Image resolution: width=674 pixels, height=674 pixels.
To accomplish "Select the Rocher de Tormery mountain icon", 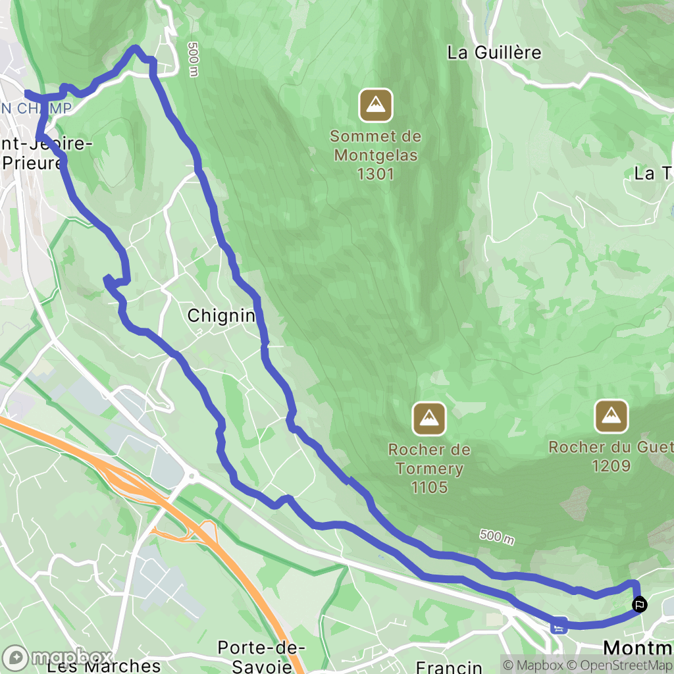I will coord(428,419).
